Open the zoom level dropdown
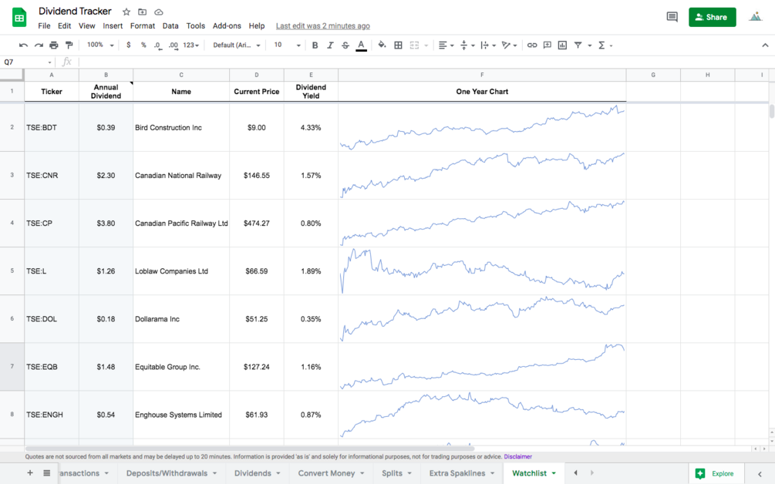Viewport: 775px width, 484px height. click(100, 45)
